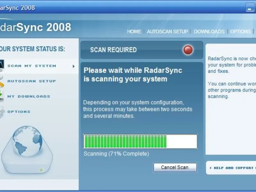Click the globe drive icon in the sidebar
Viewport: 256px width, 192px height.
[x=27, y=149]
